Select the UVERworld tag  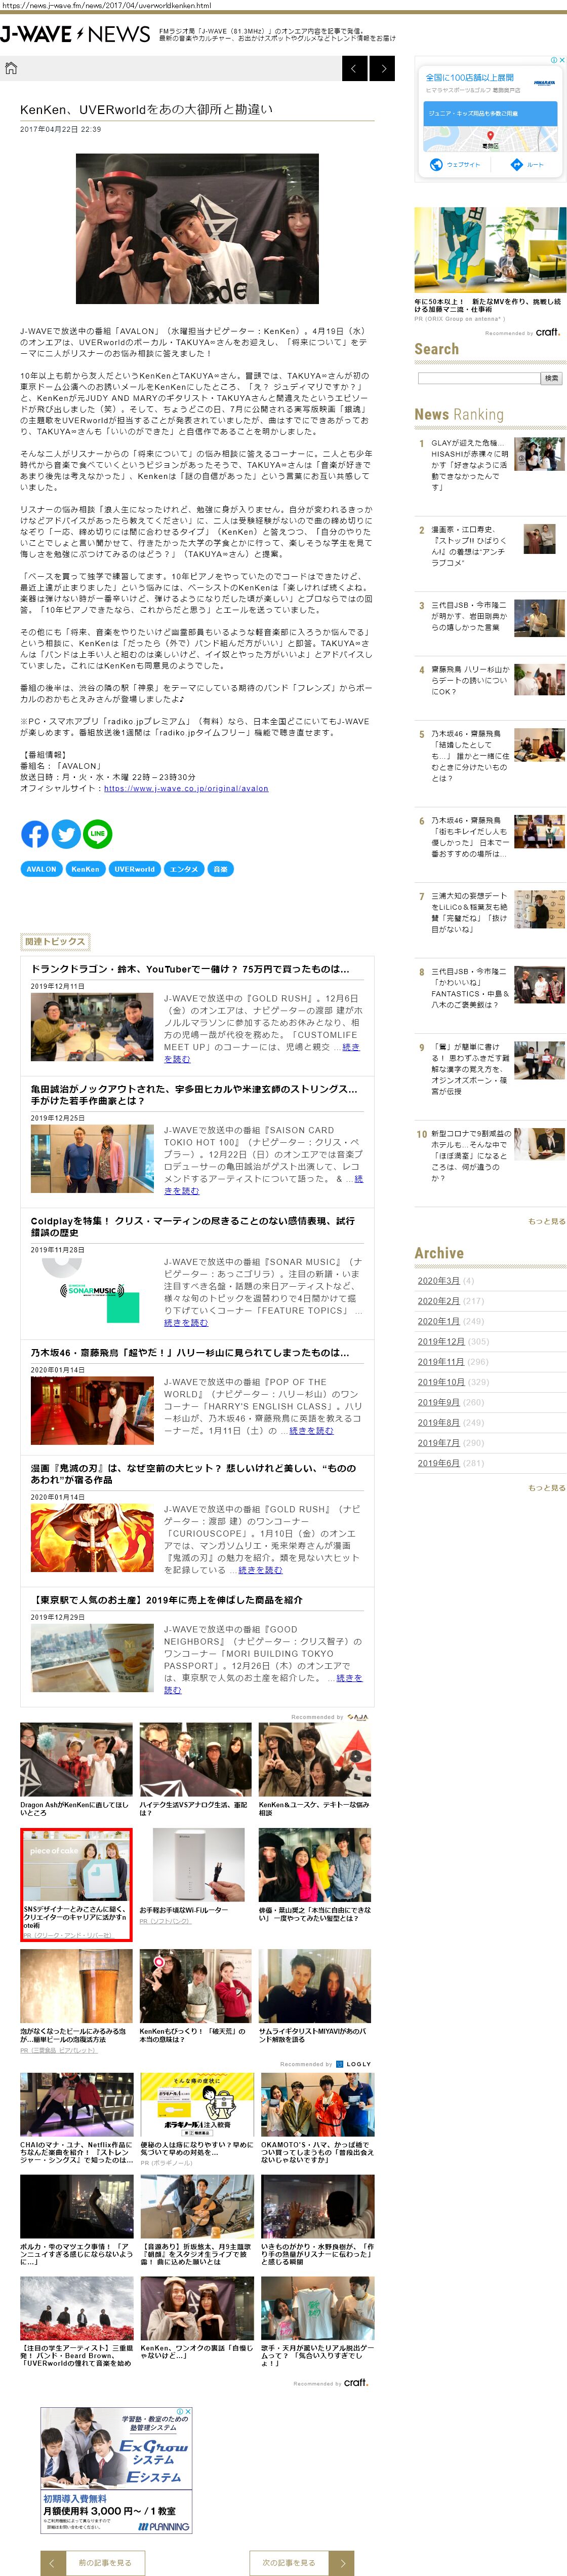134,869
